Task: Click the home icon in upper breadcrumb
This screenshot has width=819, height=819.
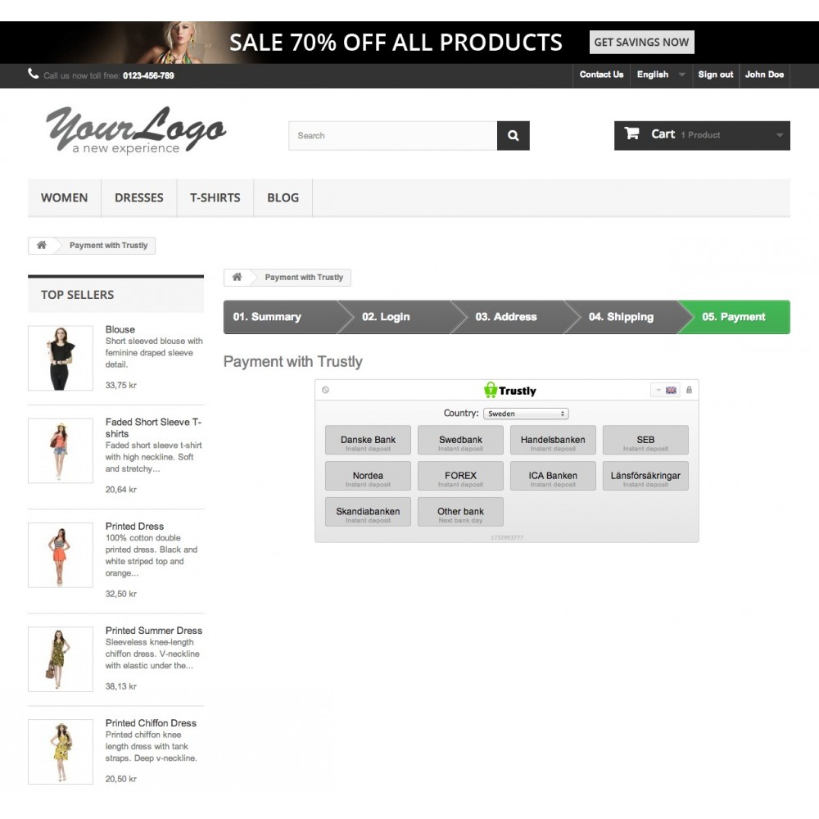Action: (42, 245)
